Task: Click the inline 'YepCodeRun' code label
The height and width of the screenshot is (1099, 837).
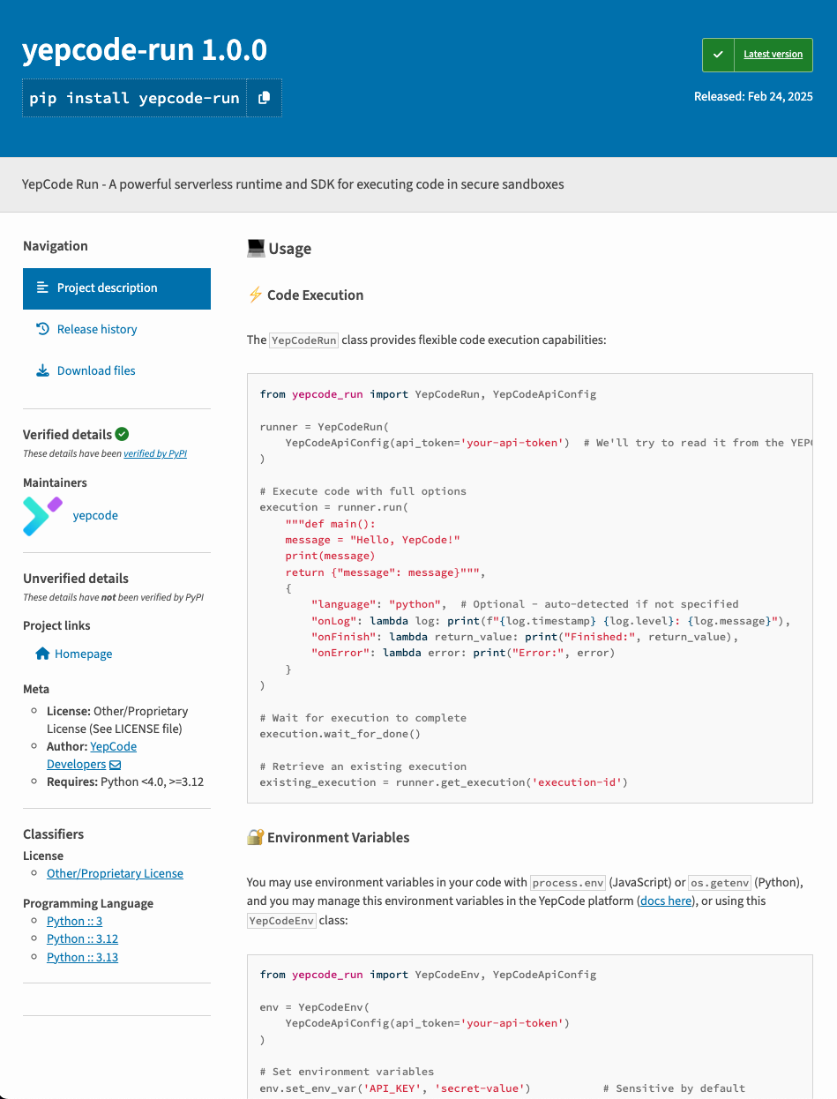Action: coord(304,340)
